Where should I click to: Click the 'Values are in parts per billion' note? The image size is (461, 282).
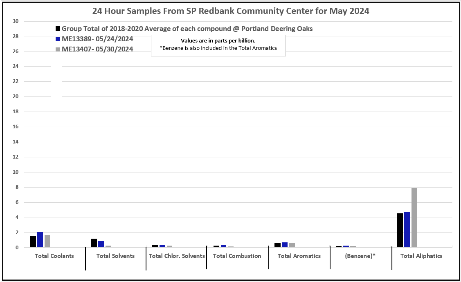(x=218, y=41)
